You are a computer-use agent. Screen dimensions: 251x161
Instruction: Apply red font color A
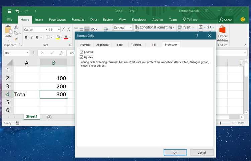tap(66, 37)
